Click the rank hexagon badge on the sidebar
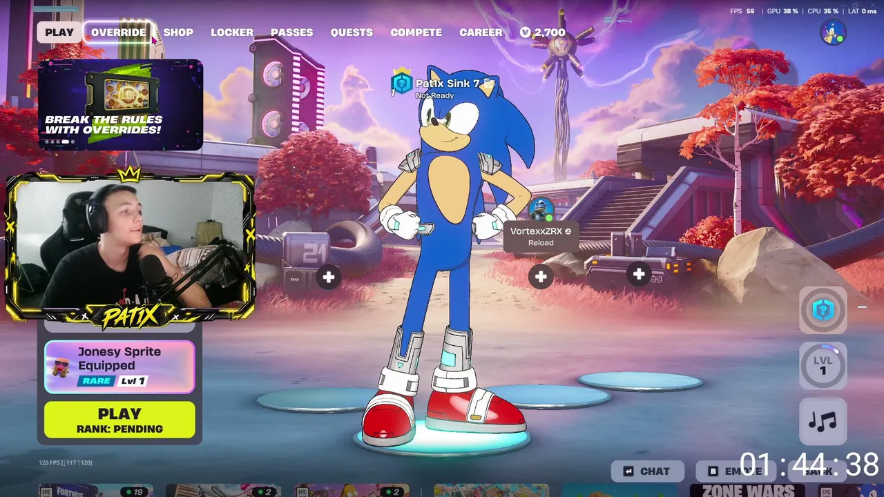 pyautogui.click(x=823, y=310)
